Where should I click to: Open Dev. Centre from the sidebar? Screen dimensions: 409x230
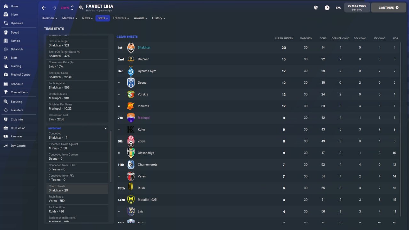(x=18, y=146)
